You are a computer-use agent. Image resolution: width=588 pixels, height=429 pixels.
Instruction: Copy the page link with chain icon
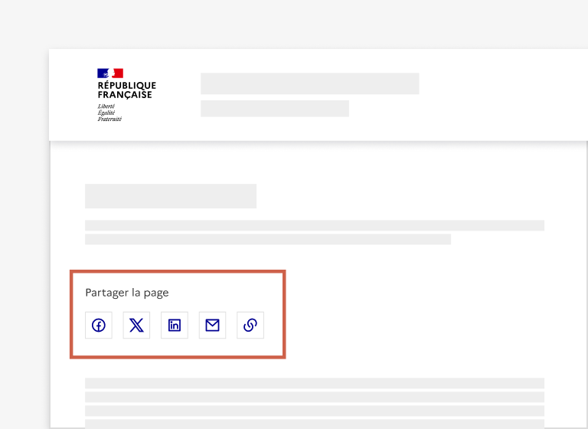[x=250, y=326]
